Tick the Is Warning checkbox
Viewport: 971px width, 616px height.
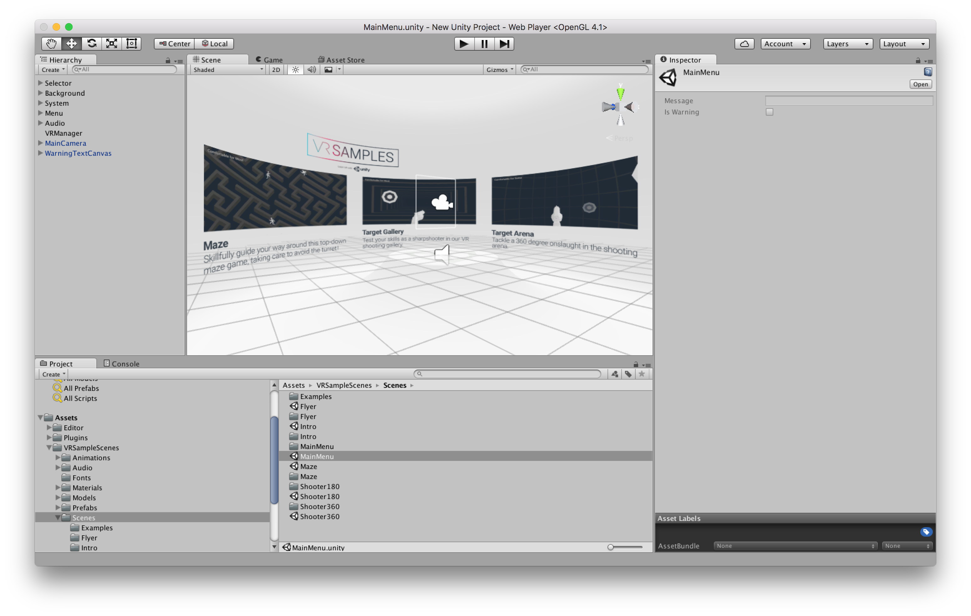(x=769, y=112)
